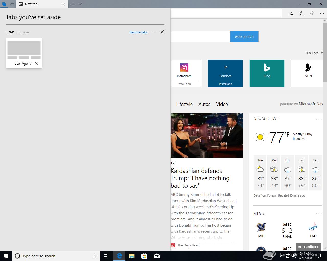Open weather card more options
The width and height of the screenshot is (327, 261).
point(319,119)
